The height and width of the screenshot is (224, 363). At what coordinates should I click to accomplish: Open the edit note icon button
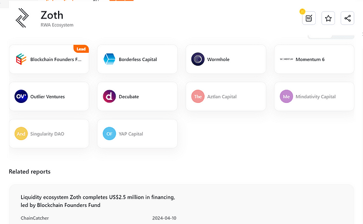click(x=309, y=19)
